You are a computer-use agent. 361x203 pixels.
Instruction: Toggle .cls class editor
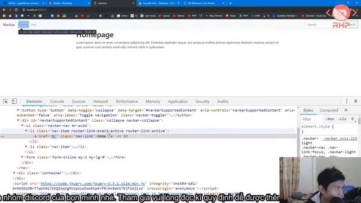point(342,119)
